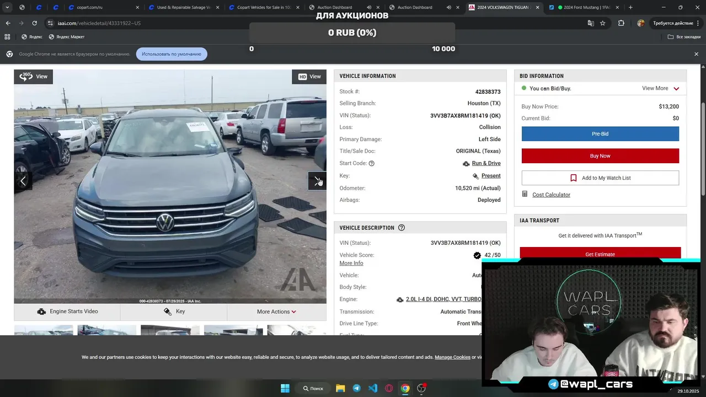
Task: Click the blue Pre-Bid button
Action: click(600, 134)
